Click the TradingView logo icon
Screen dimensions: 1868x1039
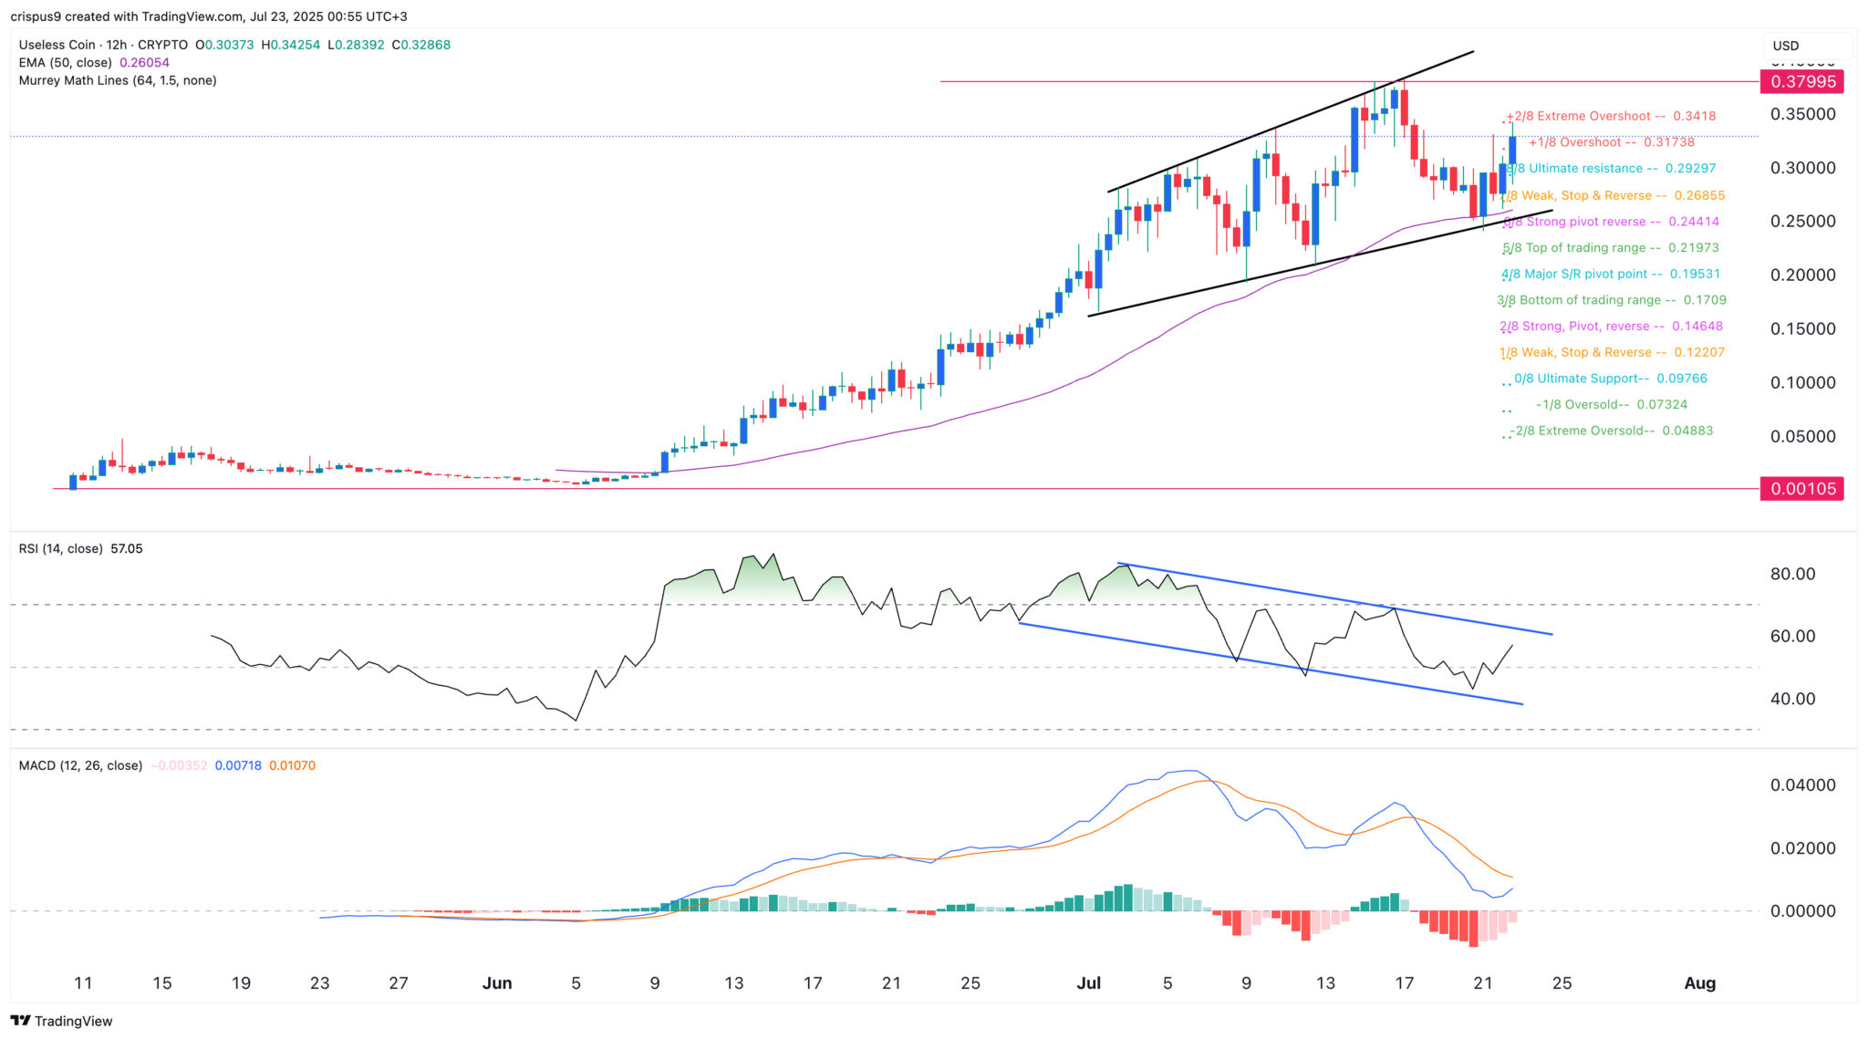20,1021
